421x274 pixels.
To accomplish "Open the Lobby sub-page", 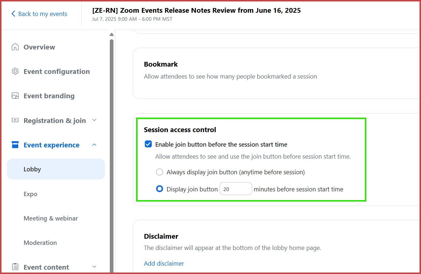I will 56,169.
